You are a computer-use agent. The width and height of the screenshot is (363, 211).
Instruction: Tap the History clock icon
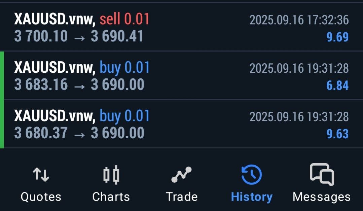pyautogui.click(x=252, y=175)
